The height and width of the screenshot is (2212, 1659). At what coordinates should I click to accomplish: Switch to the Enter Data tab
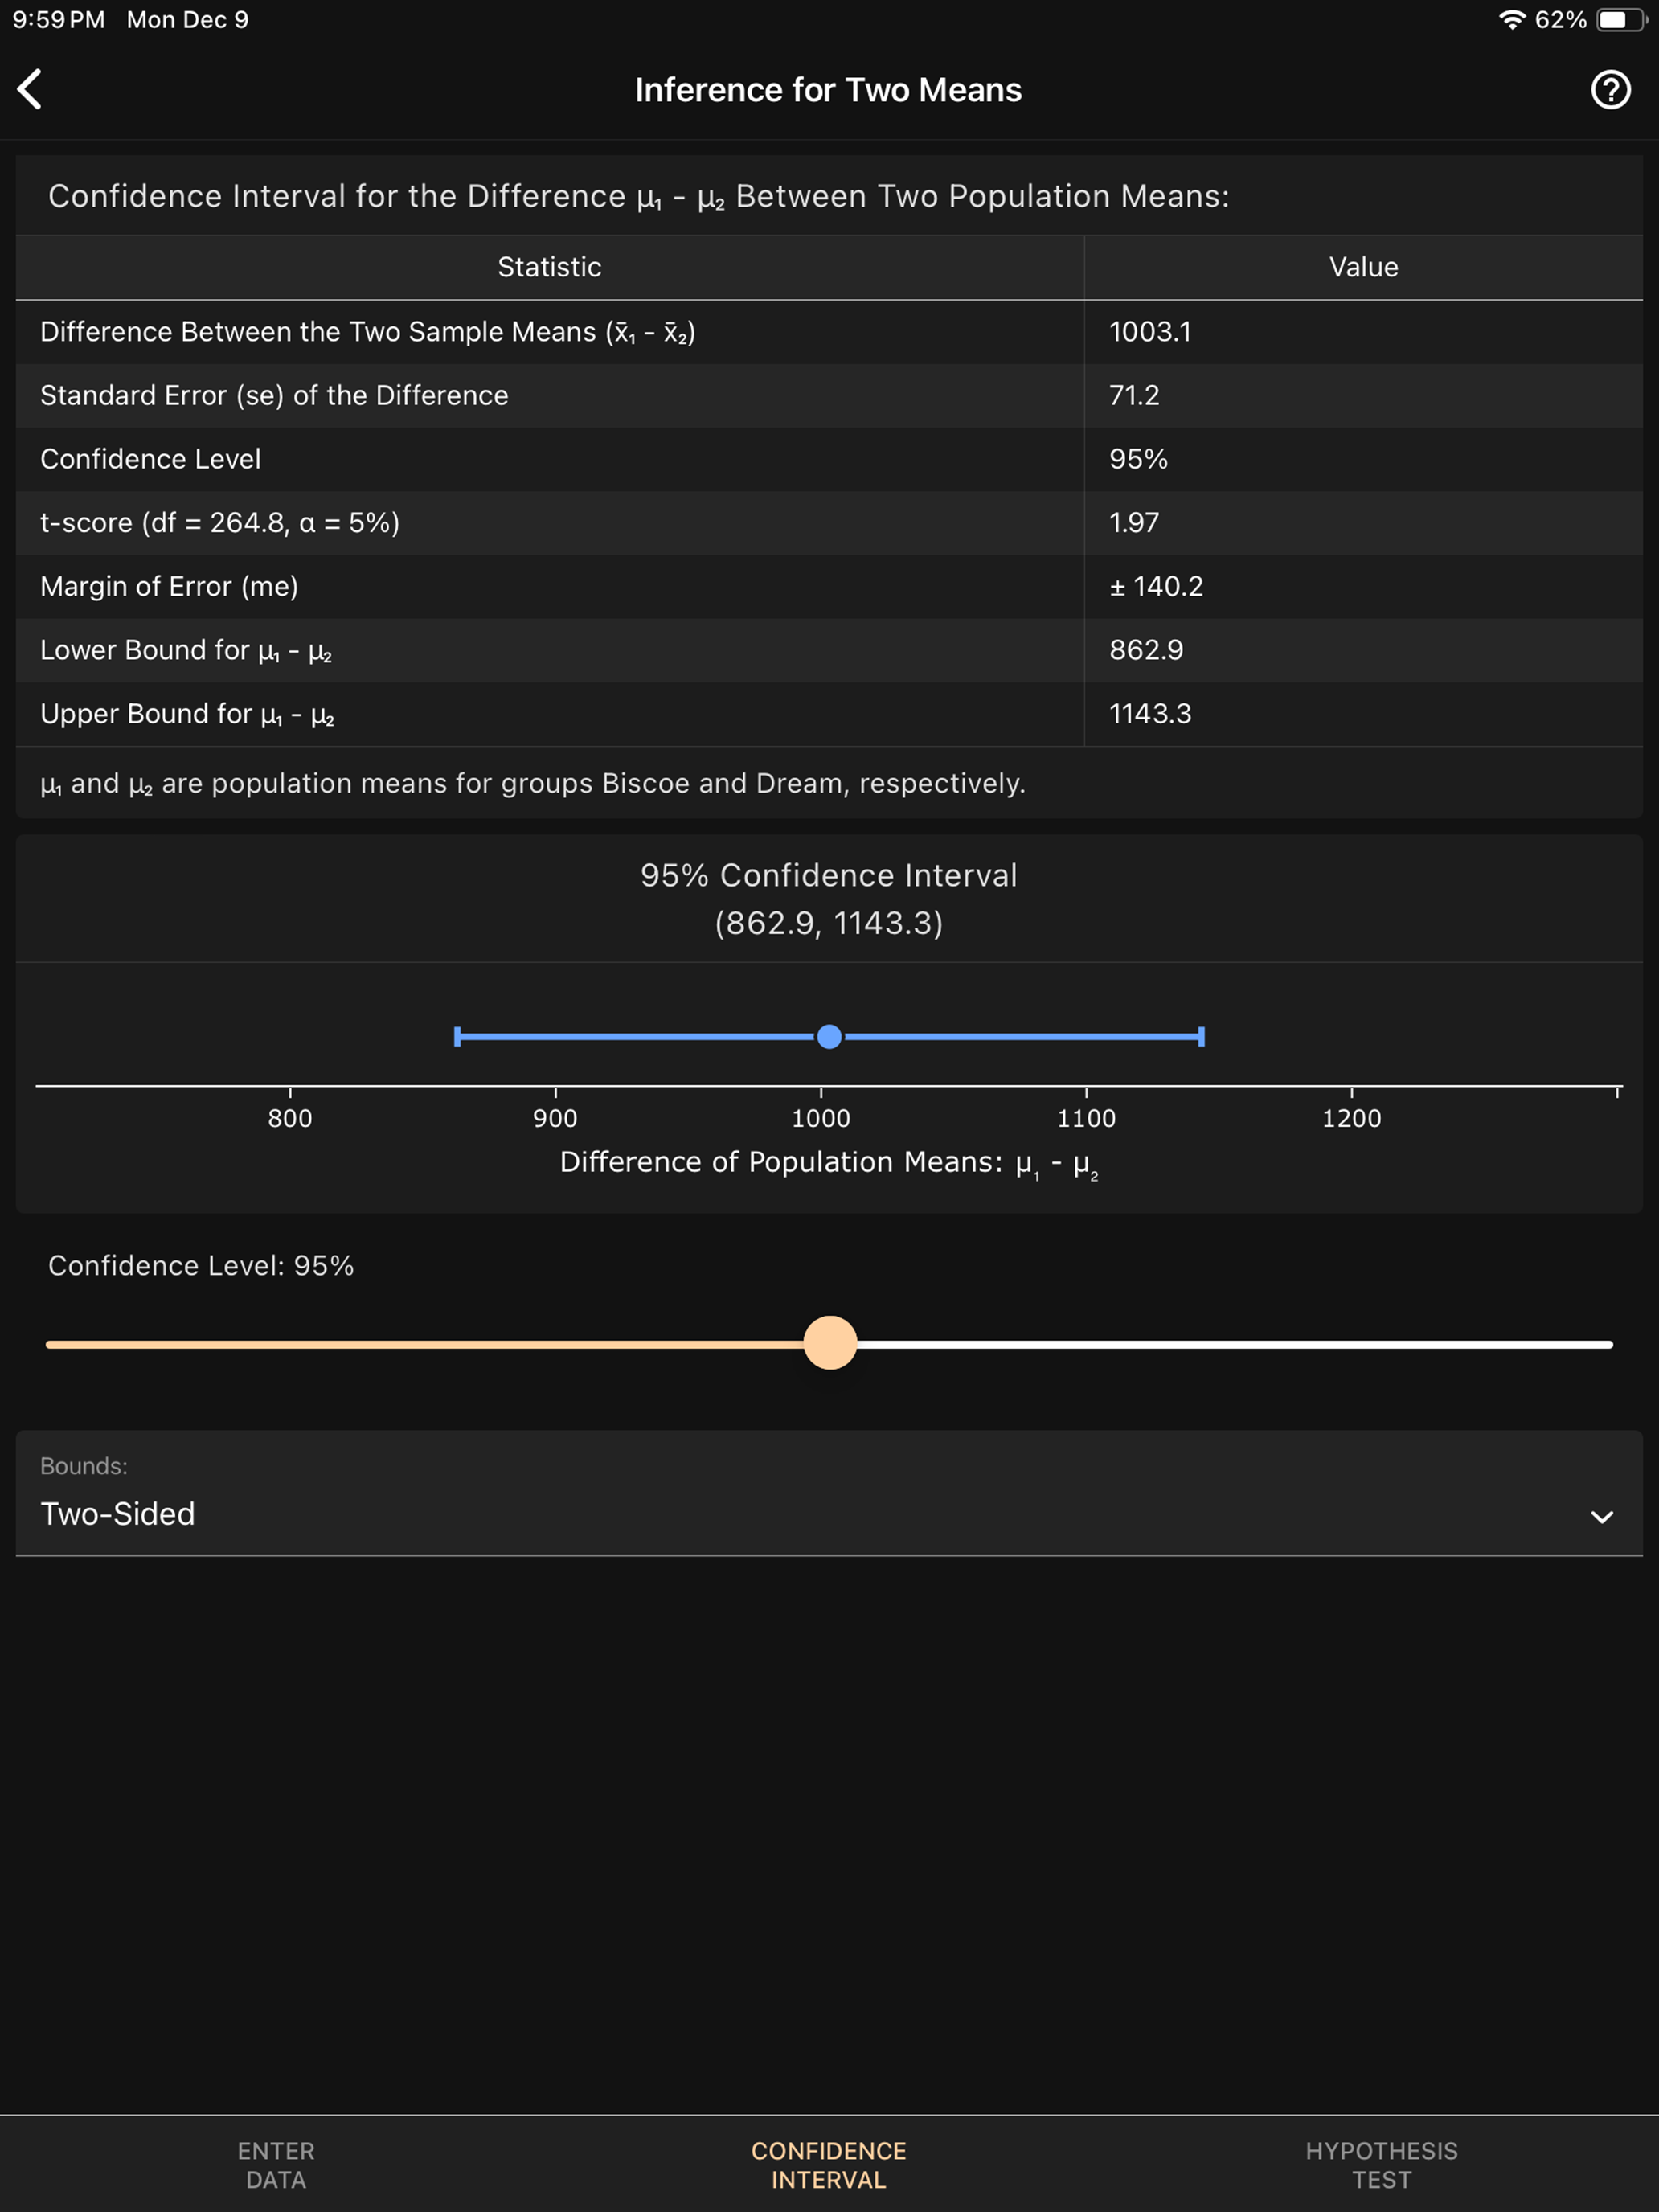pyautogui.click(x=276, y=2165)
